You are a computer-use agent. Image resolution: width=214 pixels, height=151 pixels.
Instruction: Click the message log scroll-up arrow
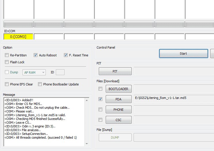pyautogui.click(x=87, y=100)
